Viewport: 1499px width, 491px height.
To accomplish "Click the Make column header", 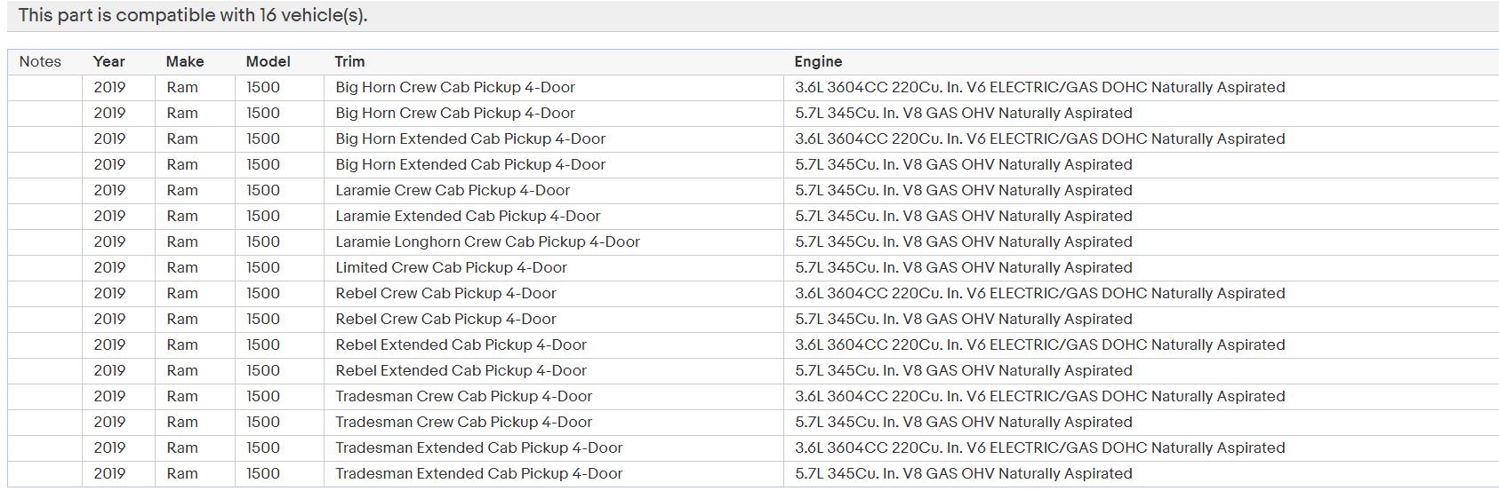I will pyautogui.click(x=184, y=61).
